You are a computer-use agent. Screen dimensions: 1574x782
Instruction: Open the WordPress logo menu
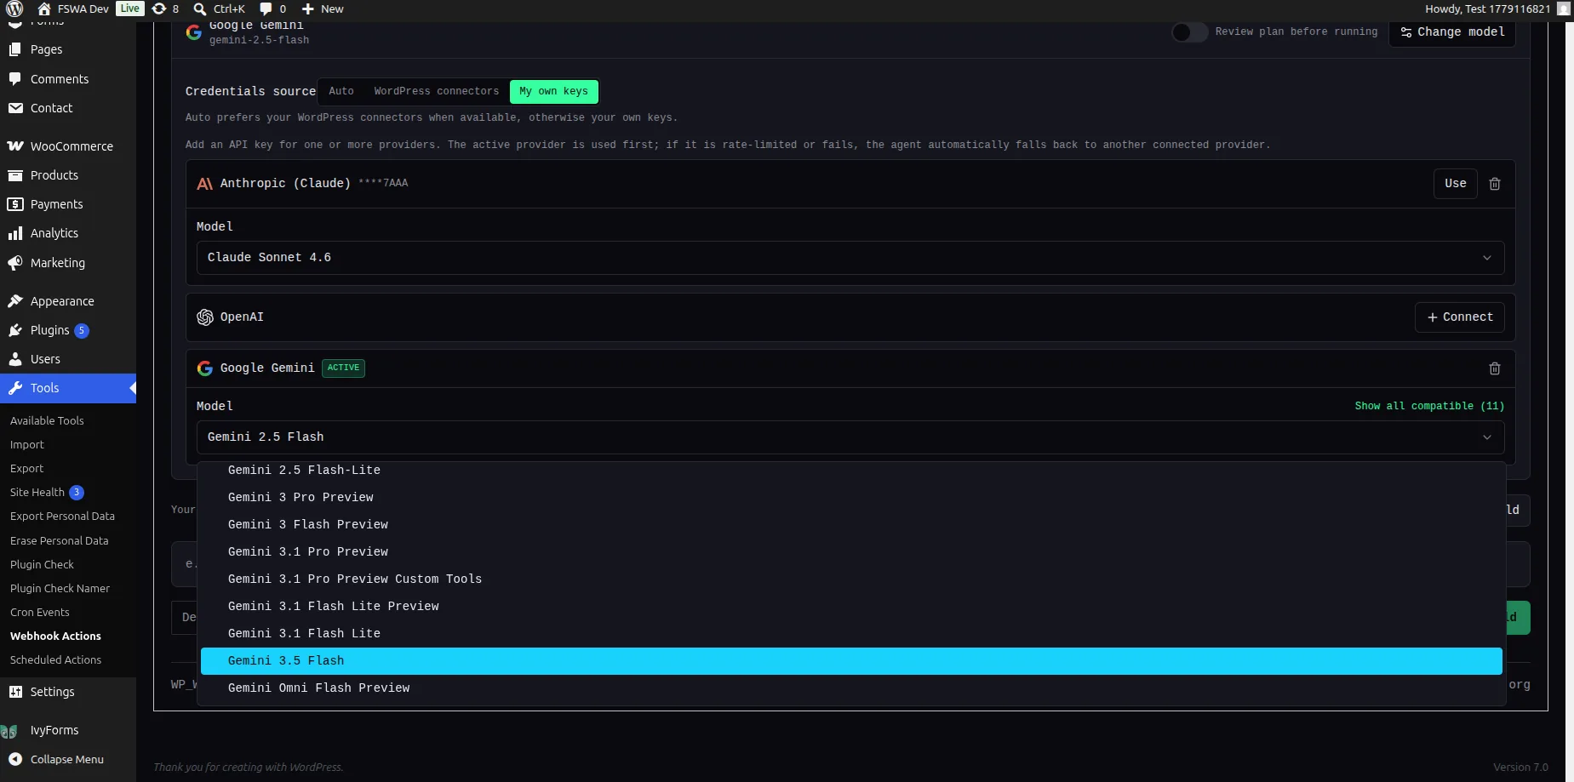[x=14, y=9]
